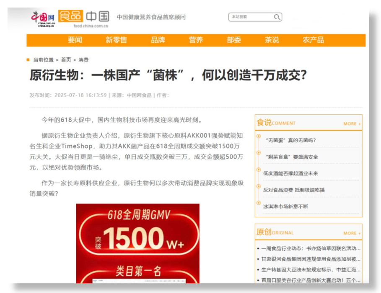
Task: Open the 要闻 navigation tab
Action: [x=75, y=40]
